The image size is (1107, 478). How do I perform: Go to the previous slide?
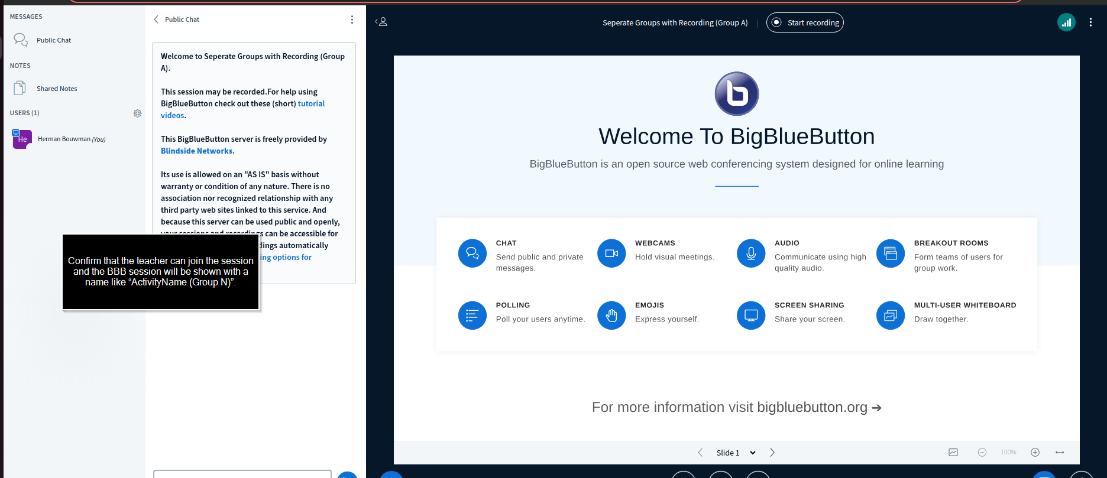point(700,453)
